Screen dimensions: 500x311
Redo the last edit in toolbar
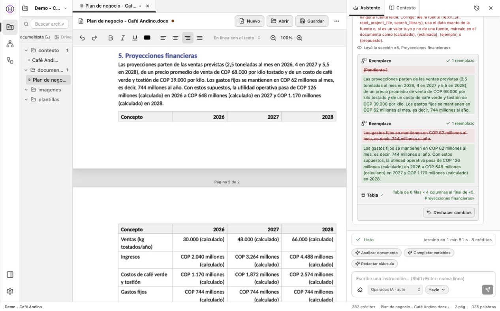coord(94,38)
